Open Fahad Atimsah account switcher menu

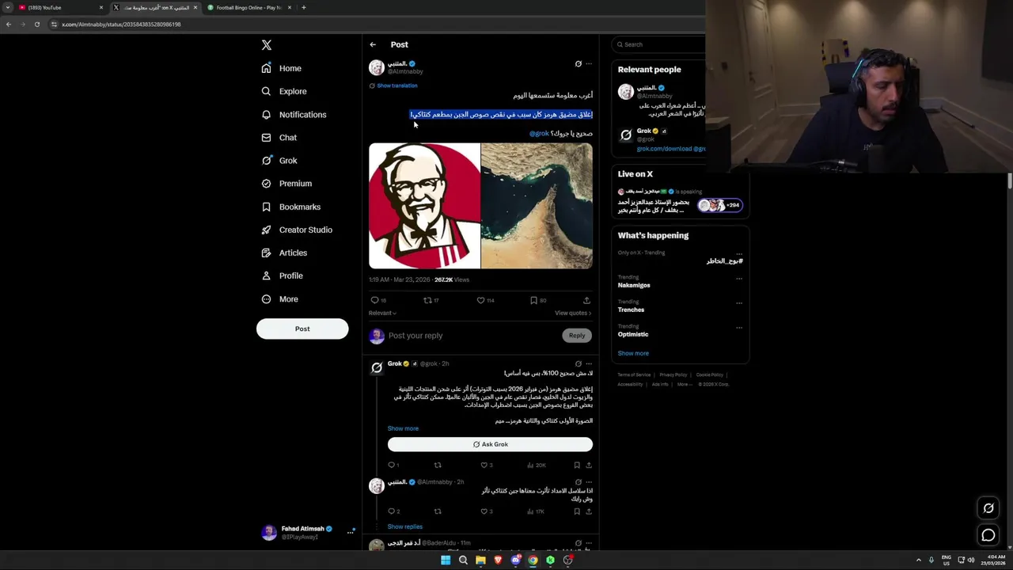coord(309,532)
